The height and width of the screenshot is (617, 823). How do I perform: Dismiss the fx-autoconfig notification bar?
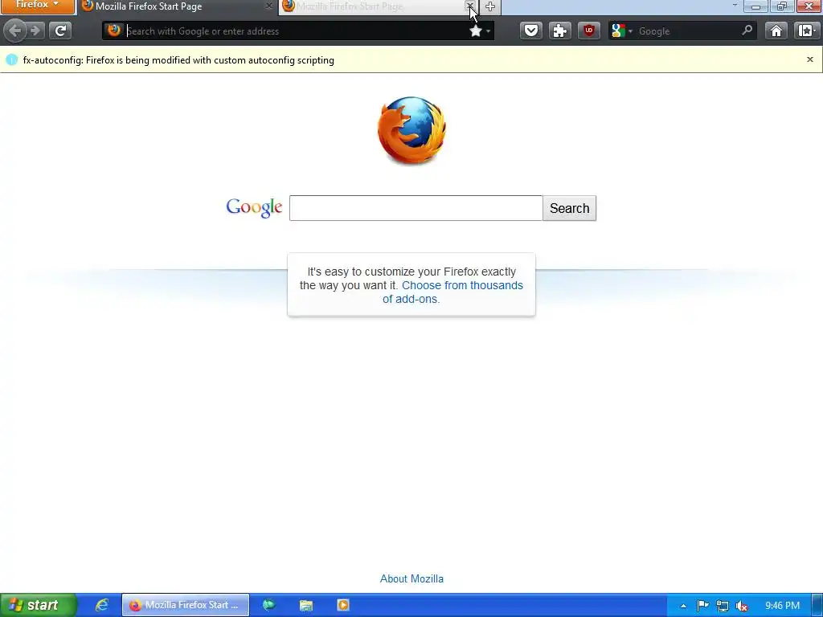[x=810, y=59]
